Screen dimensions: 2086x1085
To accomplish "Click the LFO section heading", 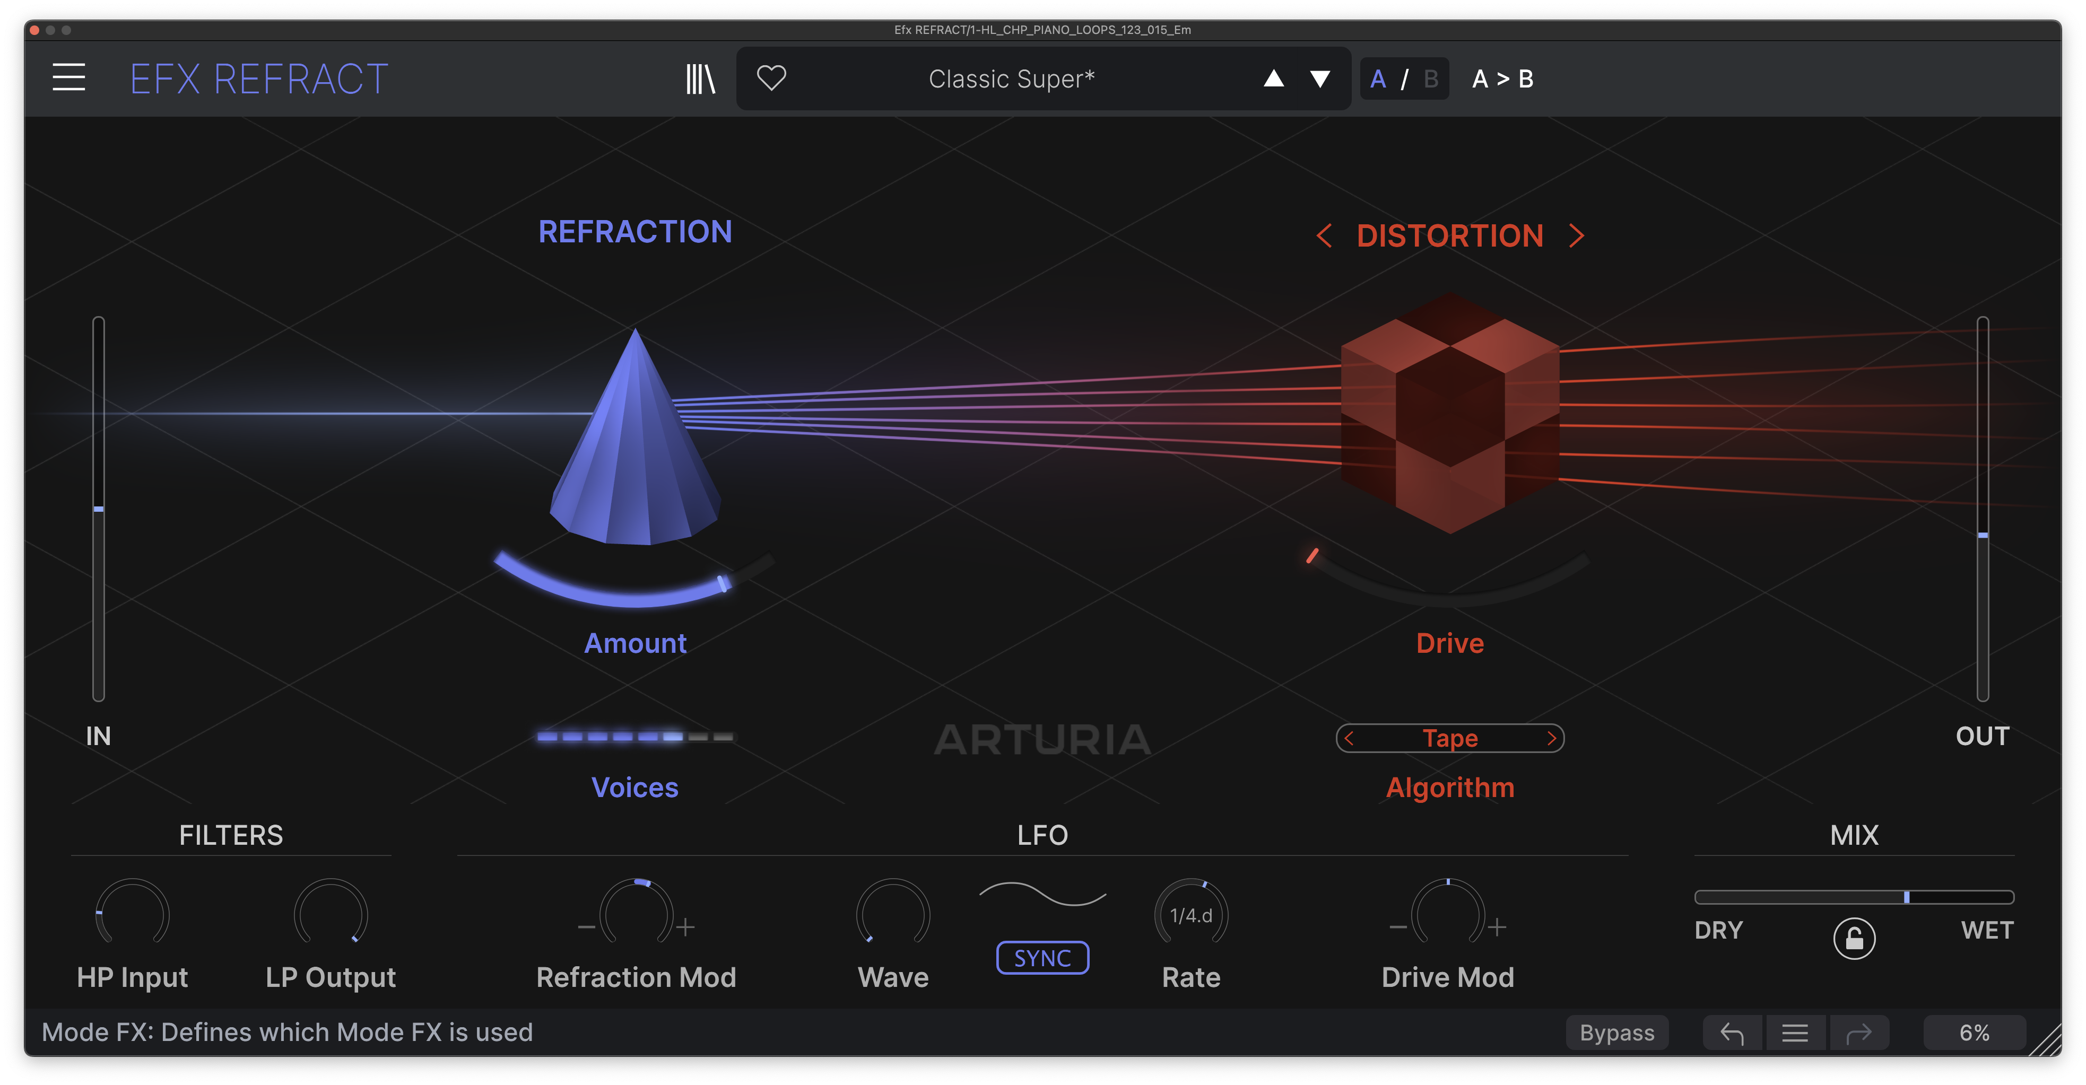I will (x=1042, y=835).
